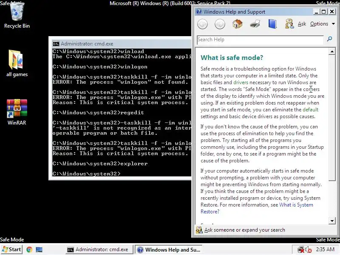
Task: Click the Ask people icon in toolbar
Action: [x=289, y=24]
